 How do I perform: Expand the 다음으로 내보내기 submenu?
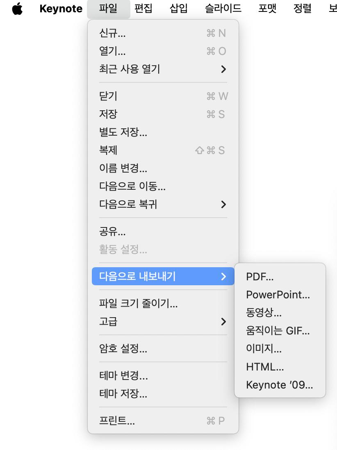pos(163,276)
